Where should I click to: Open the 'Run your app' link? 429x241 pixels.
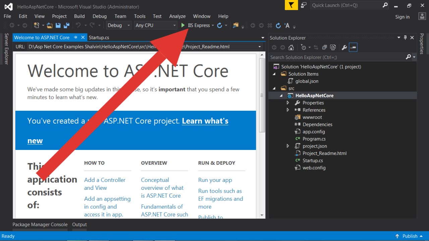215,180
